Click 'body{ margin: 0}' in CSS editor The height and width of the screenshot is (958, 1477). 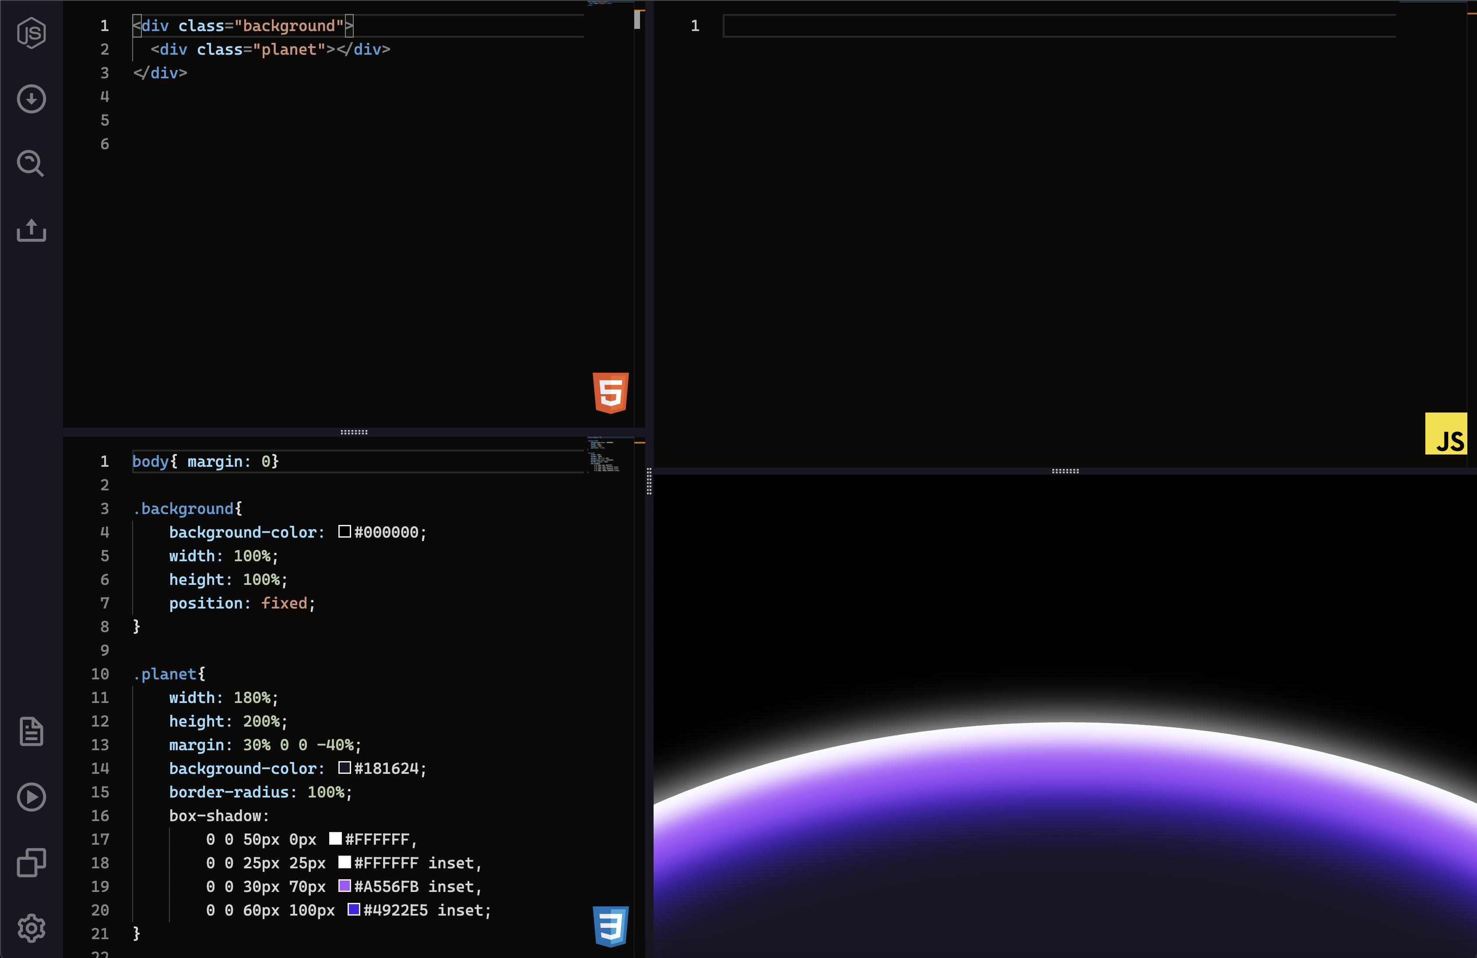pyautogui.click(x=205, y=462)
